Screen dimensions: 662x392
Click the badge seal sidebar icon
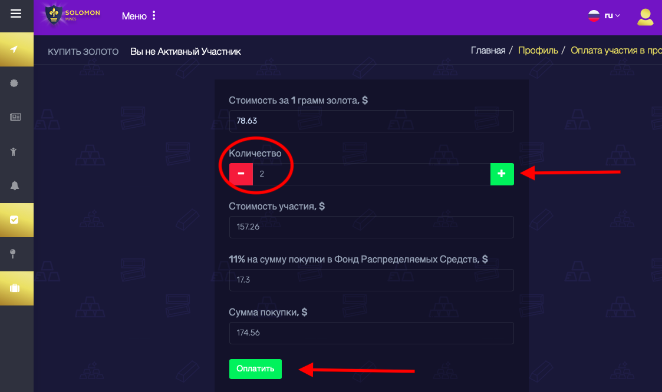[15, 84]
